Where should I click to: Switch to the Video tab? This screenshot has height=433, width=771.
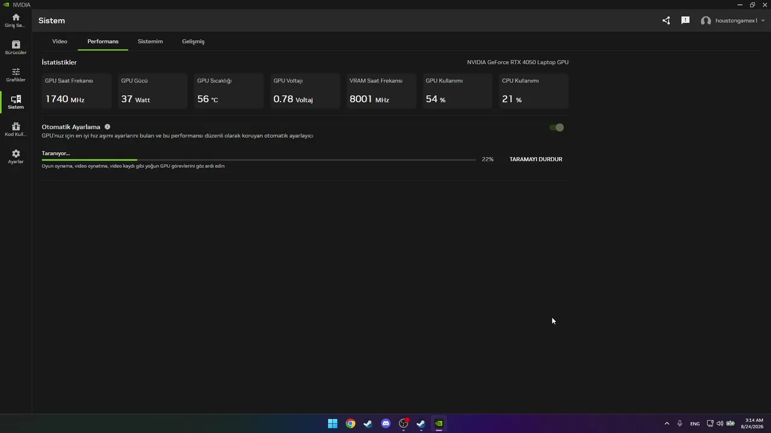(60, 41)
